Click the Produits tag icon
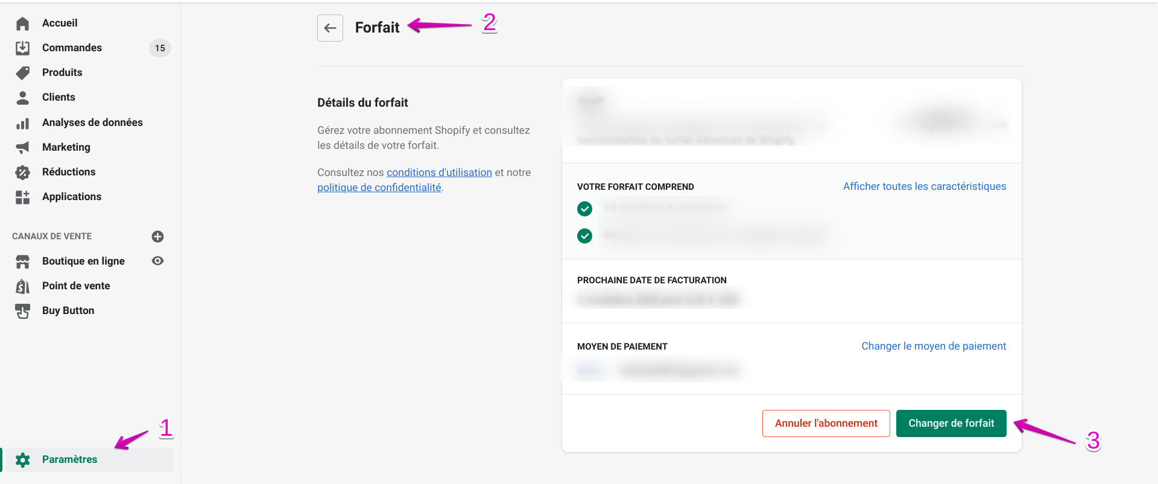This screenshot has width=1158, height=484. [x=22, y=73]
